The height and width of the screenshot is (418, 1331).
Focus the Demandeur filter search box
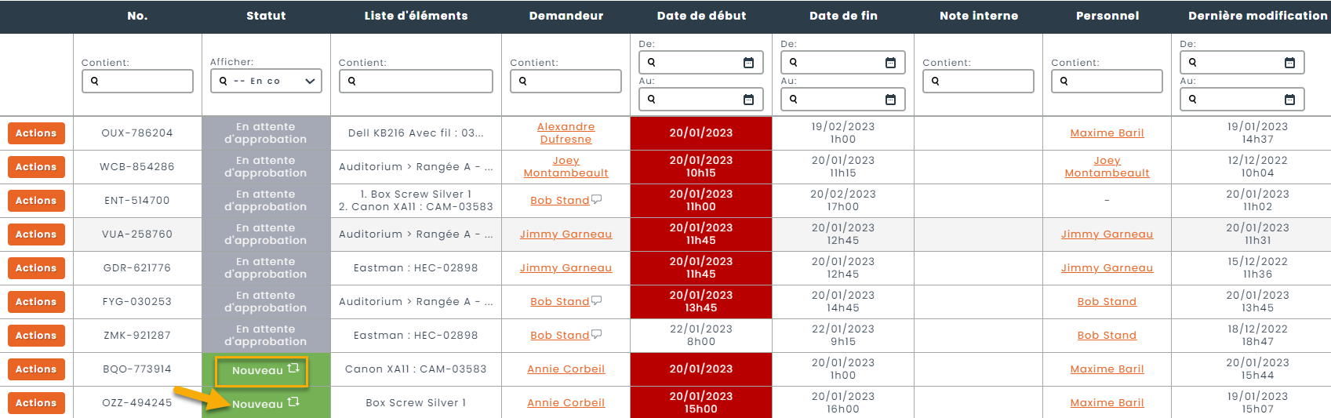coord(565,81)
